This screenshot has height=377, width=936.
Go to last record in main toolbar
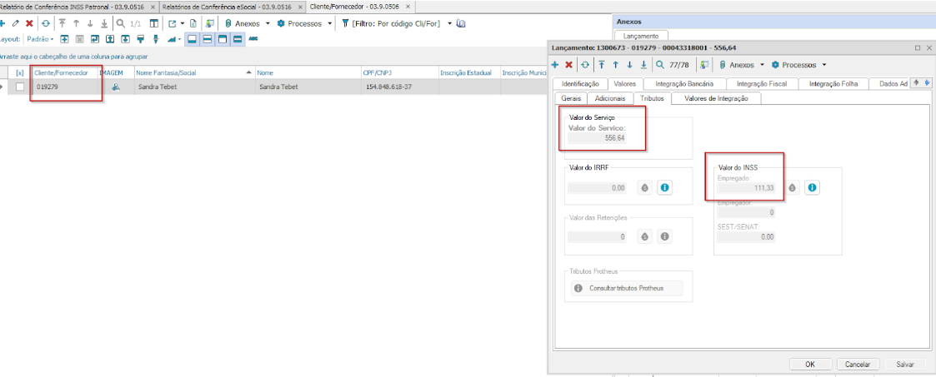coord(104,24)
